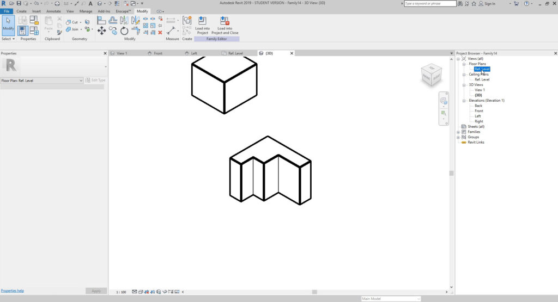Open the Join geometry dropdown
Screen dimensions: 558x302
pyautogui.click(x=81, y=29)
